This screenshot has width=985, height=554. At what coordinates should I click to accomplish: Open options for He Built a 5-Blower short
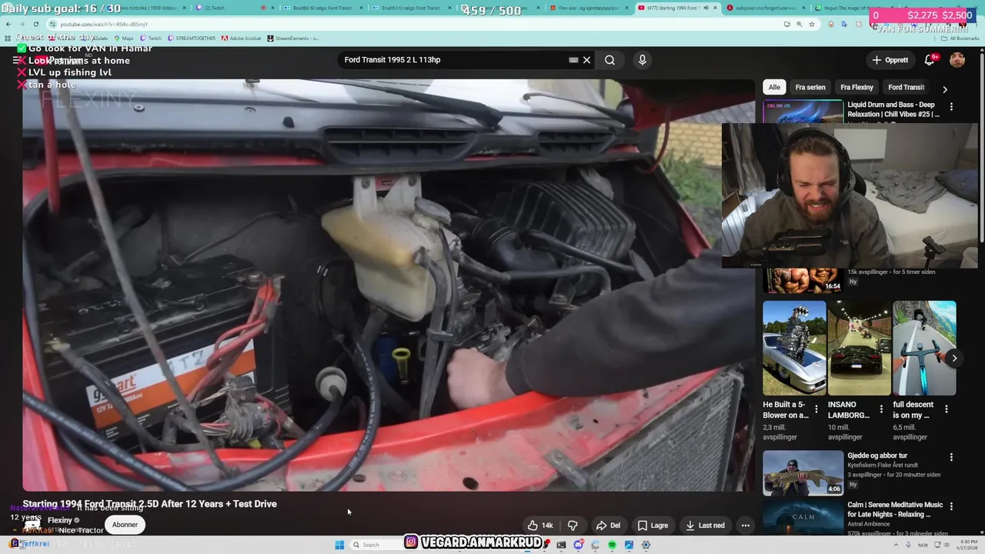(x=816, y=409)
